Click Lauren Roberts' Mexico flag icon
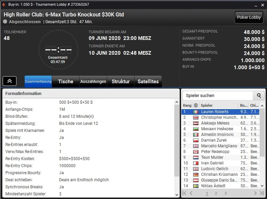The width and height of the screenshot is (267, 199). [196, 112]
